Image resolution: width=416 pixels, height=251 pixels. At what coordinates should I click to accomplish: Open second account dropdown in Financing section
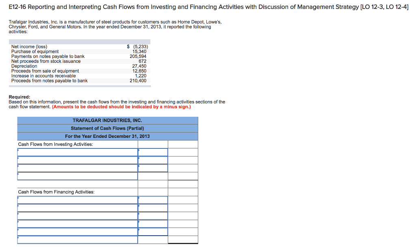77,206
